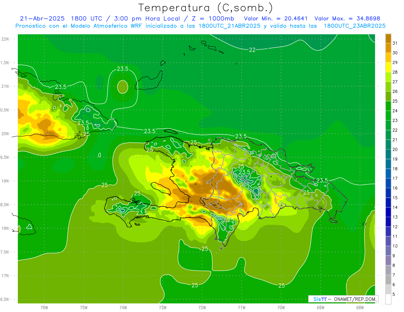
Task: Click the 17N latitude axis label
Action: [5, 276]
